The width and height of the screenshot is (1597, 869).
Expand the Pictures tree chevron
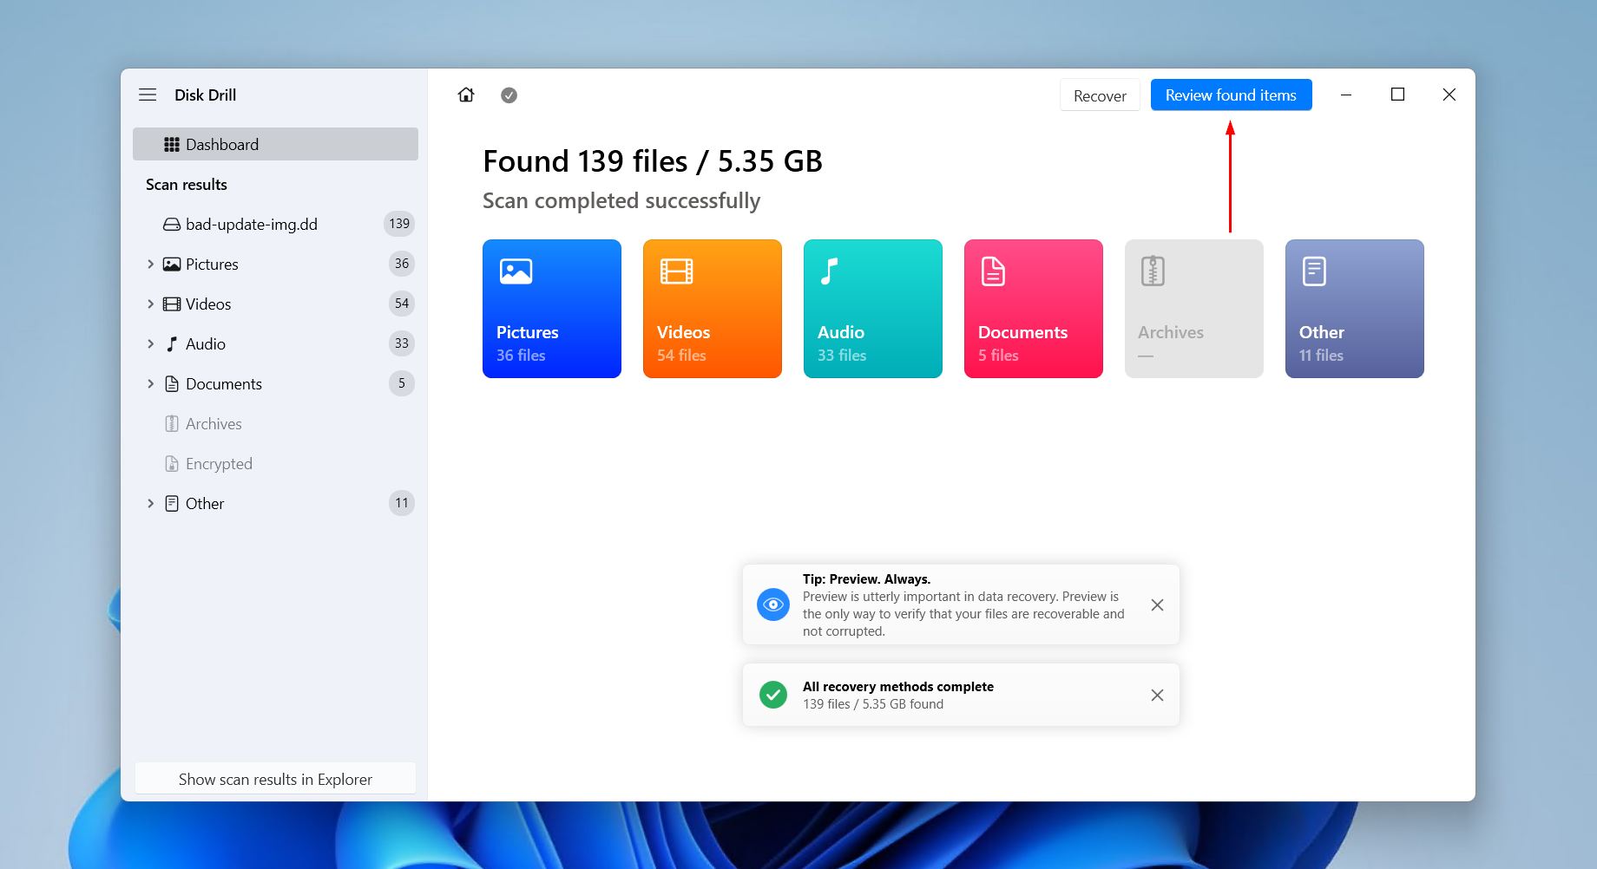click(x=150, y=264)
